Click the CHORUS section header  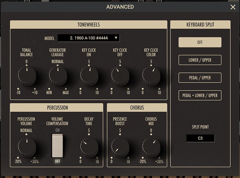click(137, 108)
